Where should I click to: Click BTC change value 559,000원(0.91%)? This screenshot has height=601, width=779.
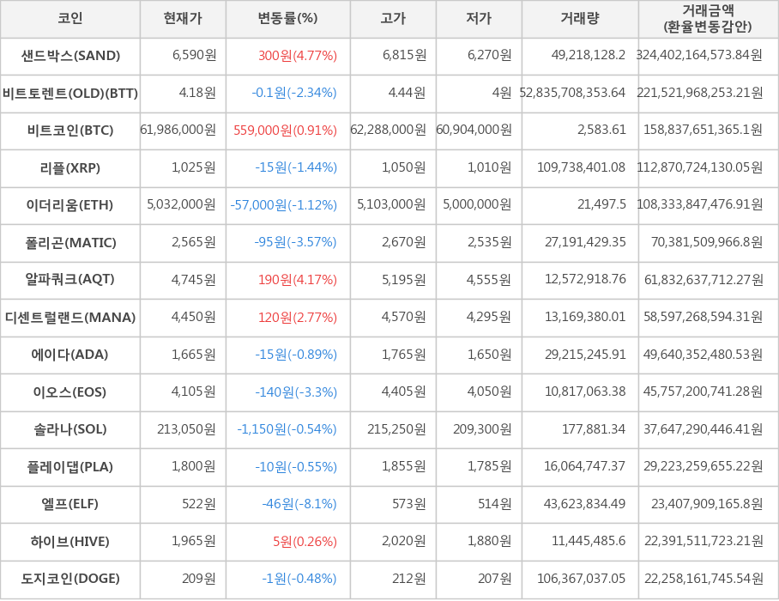click(285, 131)
